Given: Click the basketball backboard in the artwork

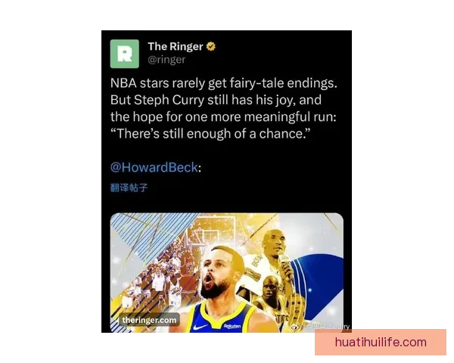Looking at the screenshot, I should pyautogui.click(x=213, y=228).
